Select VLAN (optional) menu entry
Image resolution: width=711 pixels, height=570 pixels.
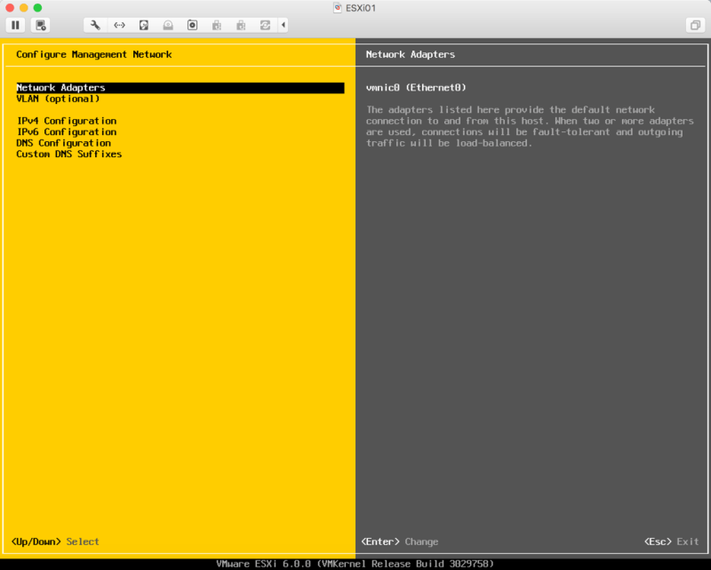tap(58, 99)
